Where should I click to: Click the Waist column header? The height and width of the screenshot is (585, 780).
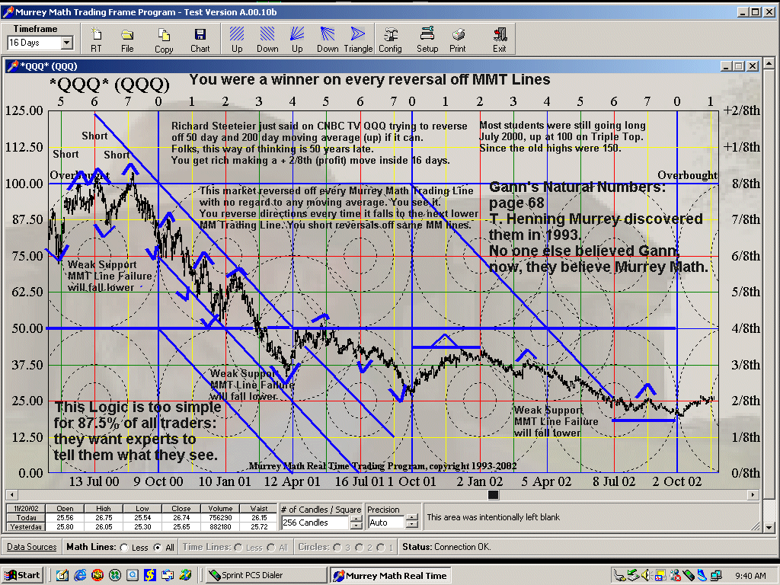(x=259, y=508)
